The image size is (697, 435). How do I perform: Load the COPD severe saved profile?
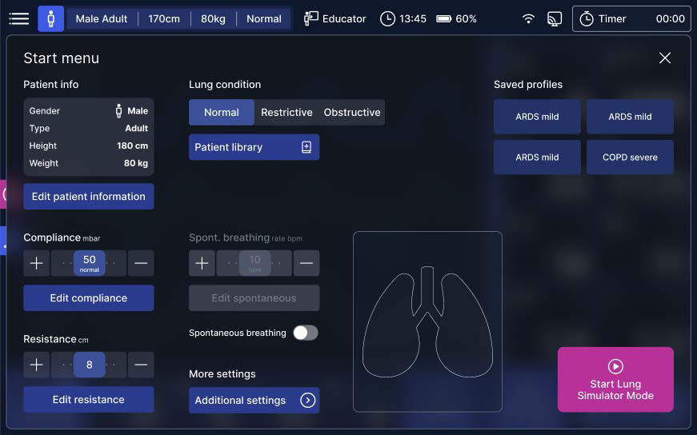tap(630, 158)
